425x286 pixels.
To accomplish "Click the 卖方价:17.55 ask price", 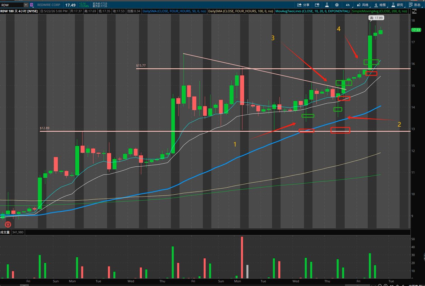I will (100, 6).
